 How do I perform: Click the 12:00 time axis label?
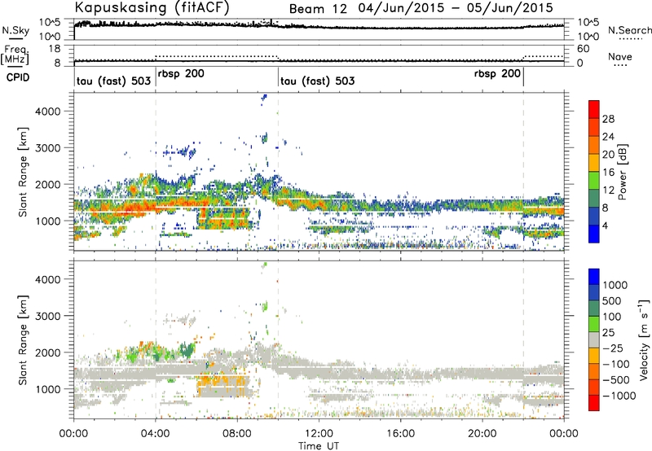point(319,434)
